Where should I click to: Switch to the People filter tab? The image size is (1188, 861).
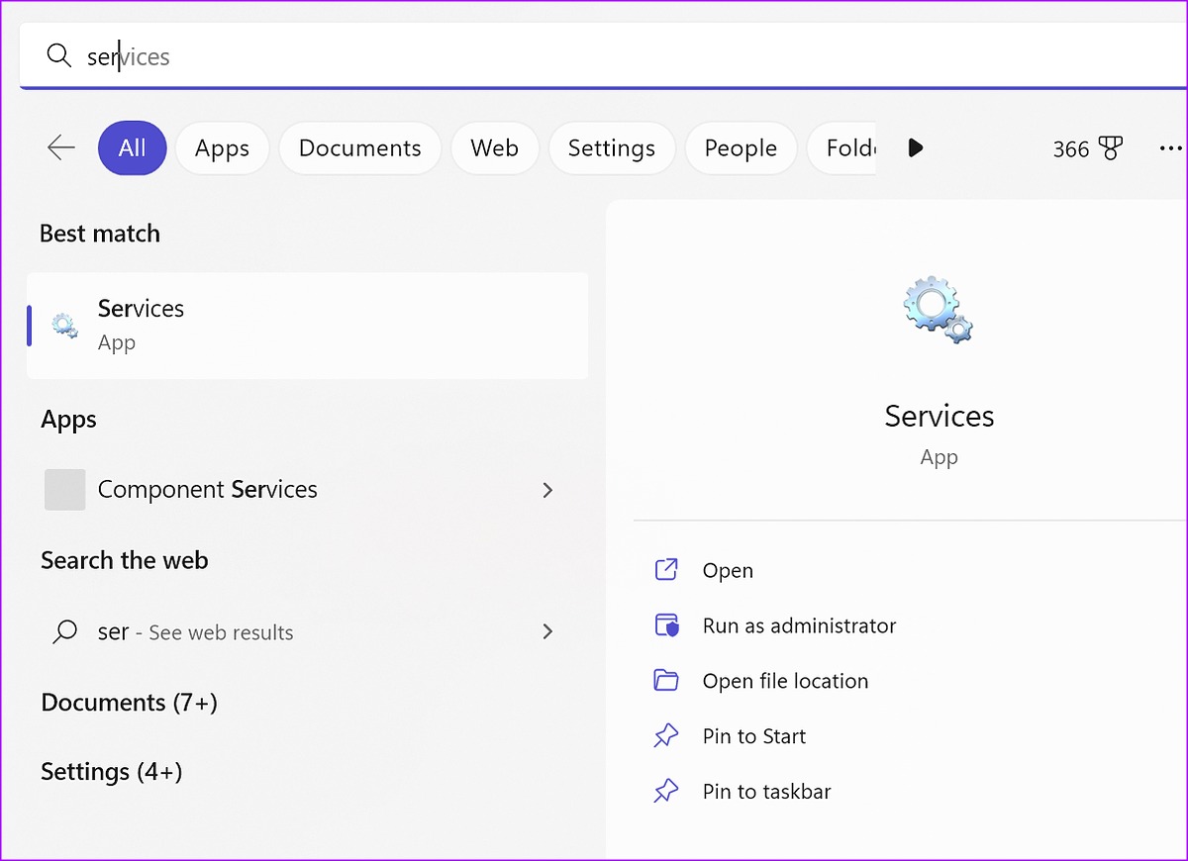pyautogui.click(x=741, y=148)
